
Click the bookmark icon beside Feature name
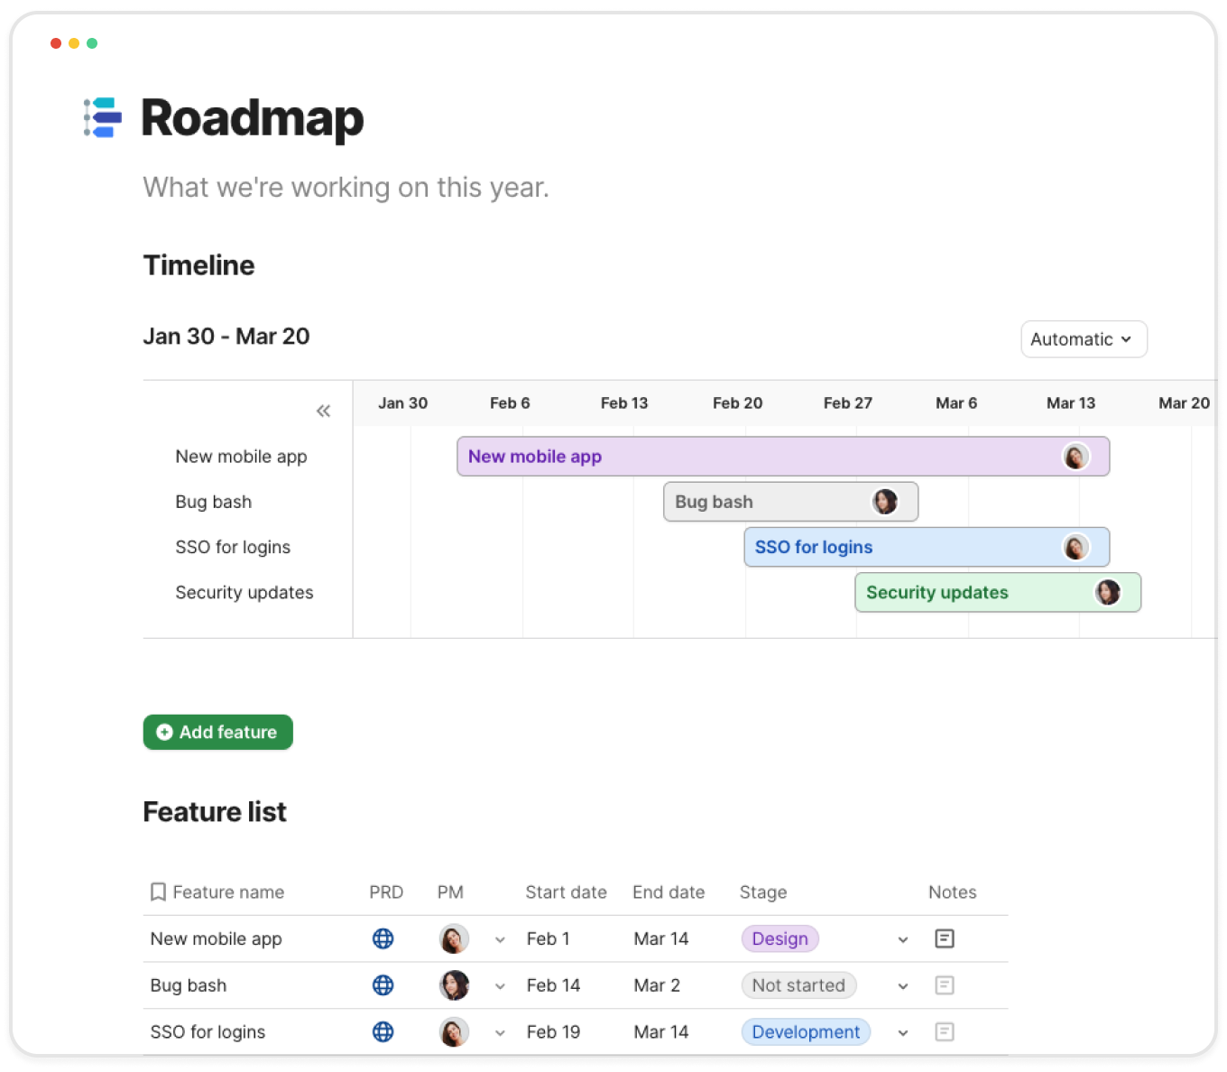tap(158, 892)
